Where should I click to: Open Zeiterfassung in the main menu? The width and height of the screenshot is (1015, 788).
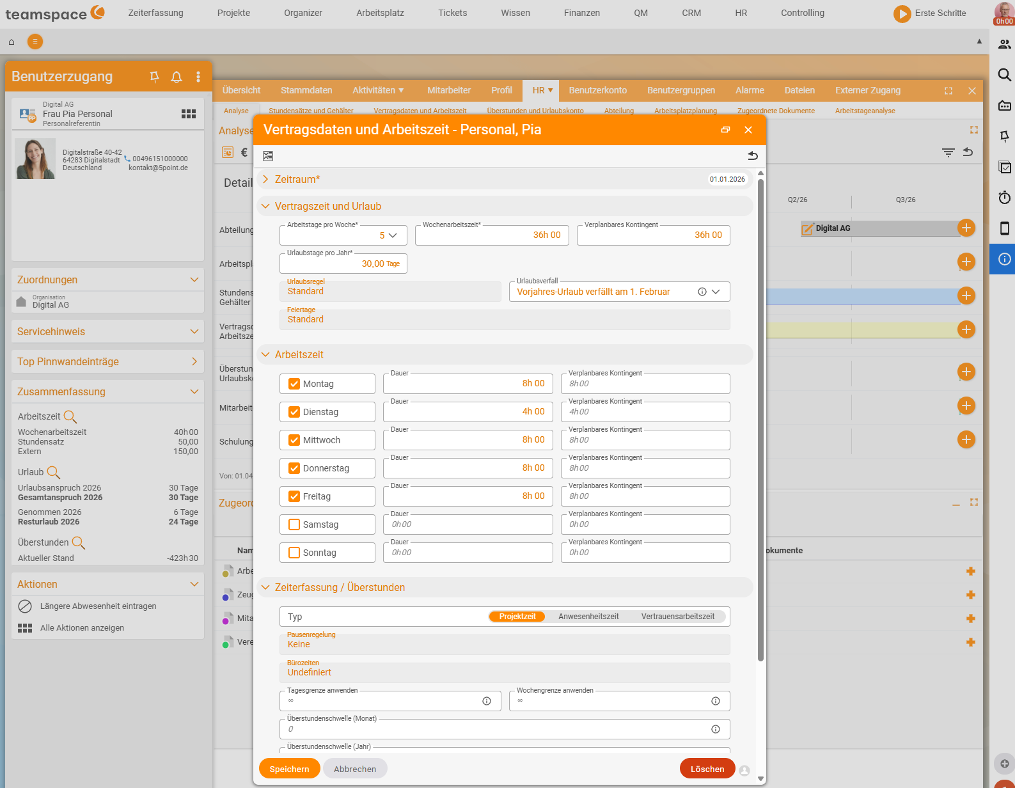click(x=155, y=13)
